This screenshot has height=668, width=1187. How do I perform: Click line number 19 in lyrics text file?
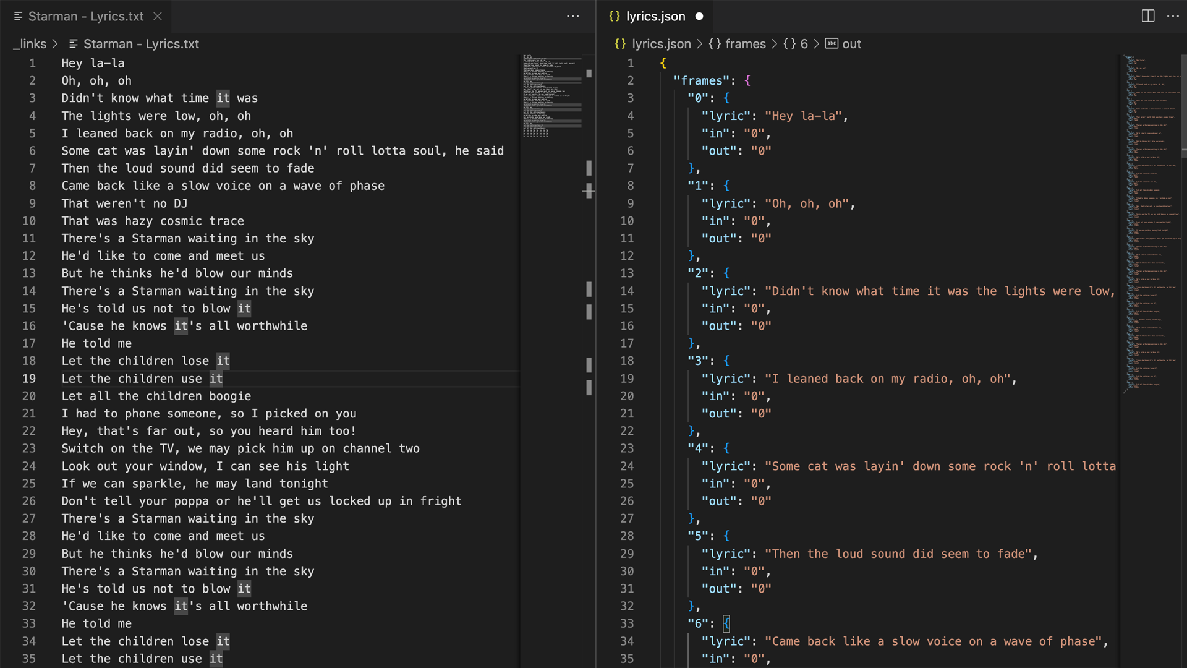click(x=29, y=379)
